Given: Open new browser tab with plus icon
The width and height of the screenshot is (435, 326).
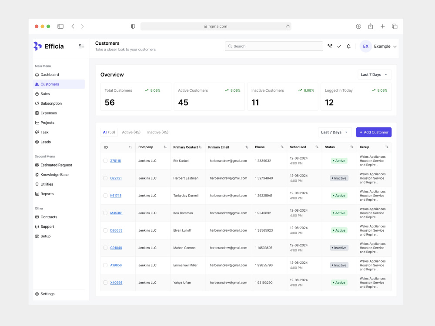Looking at the screenshot, I should pyautogui.click(x=382, y=27).
